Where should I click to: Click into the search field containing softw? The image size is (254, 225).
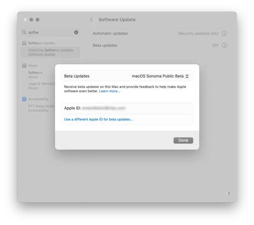49,32
